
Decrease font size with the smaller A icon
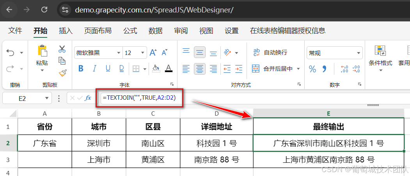[165, 53]
